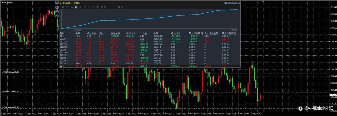
Task: Click the 2022.03 row in the monthly table
Action: (150, 60)
